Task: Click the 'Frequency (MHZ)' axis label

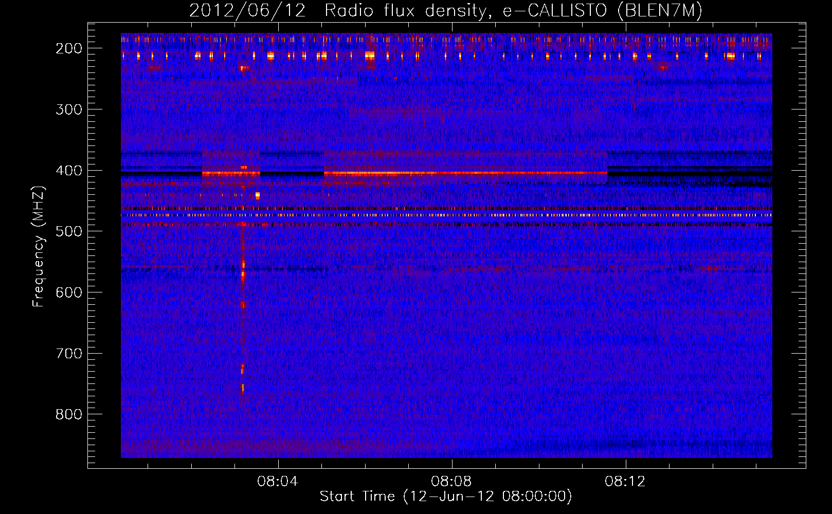Action: pyautogui.click(x=39, y=247)
